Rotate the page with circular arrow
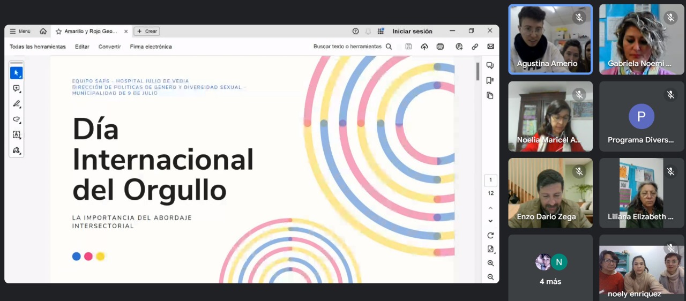This screenshot has width=686, height=301. pos(490,235)
